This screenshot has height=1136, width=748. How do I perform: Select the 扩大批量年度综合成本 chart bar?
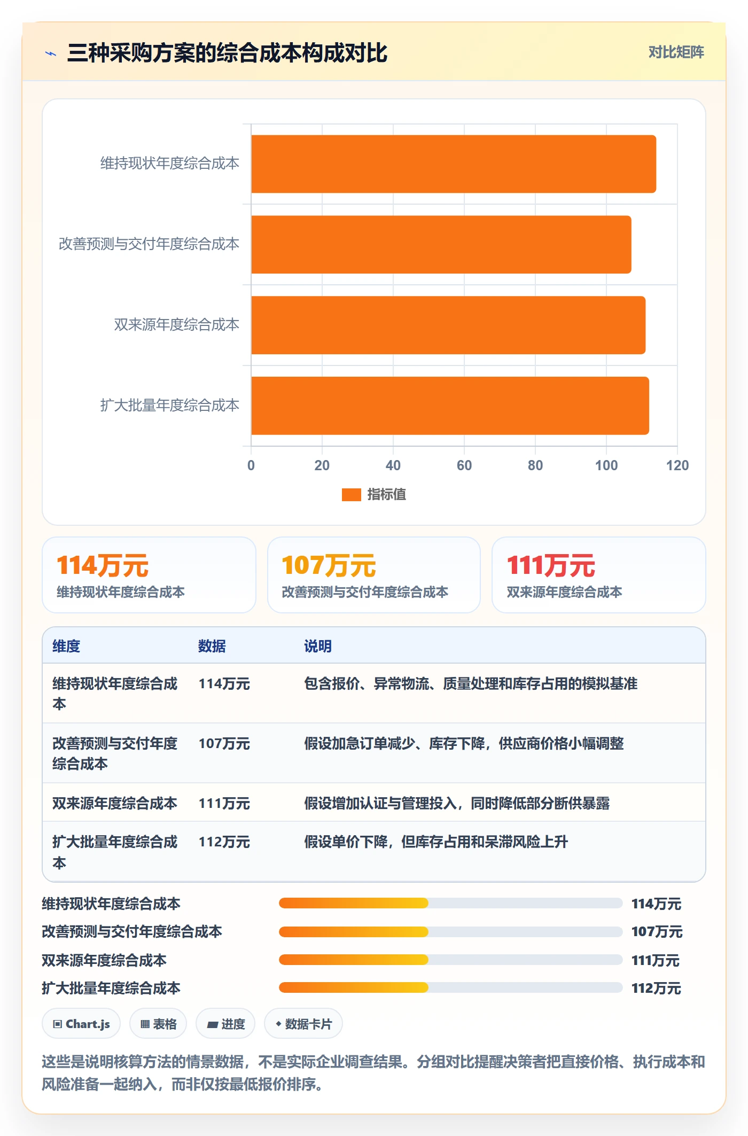pos(450,406)
